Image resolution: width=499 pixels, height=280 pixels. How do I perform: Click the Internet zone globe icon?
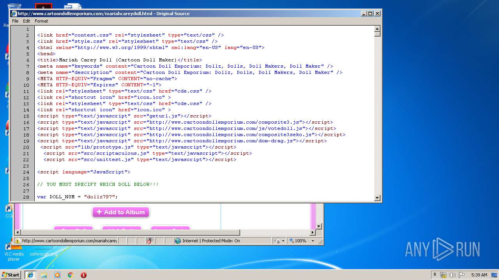pos(178,241)
